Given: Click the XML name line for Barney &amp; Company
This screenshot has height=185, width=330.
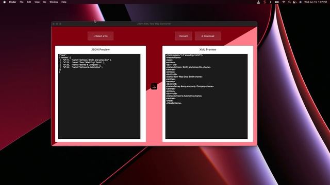Looking at the screenshot, I should point(190,86).
